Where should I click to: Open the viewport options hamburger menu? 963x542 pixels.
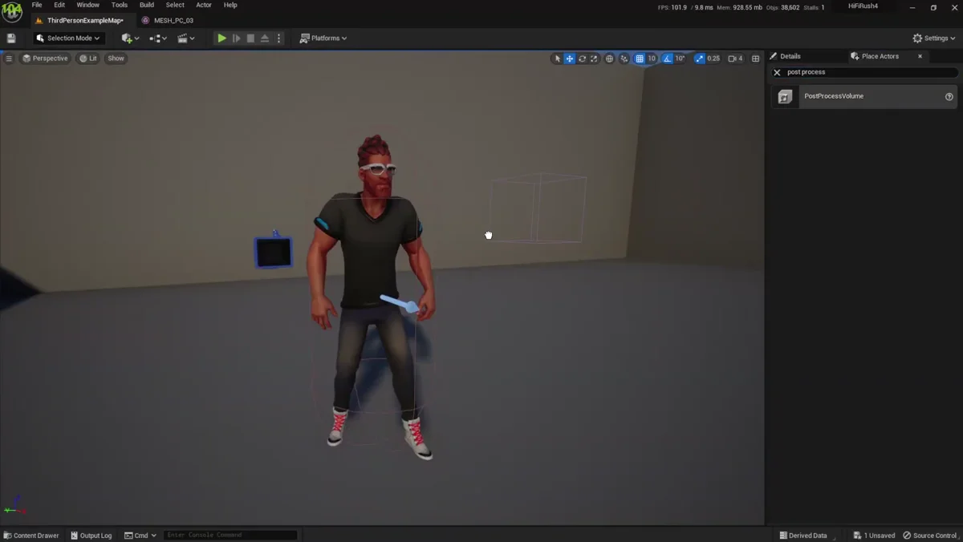point(9,59)
